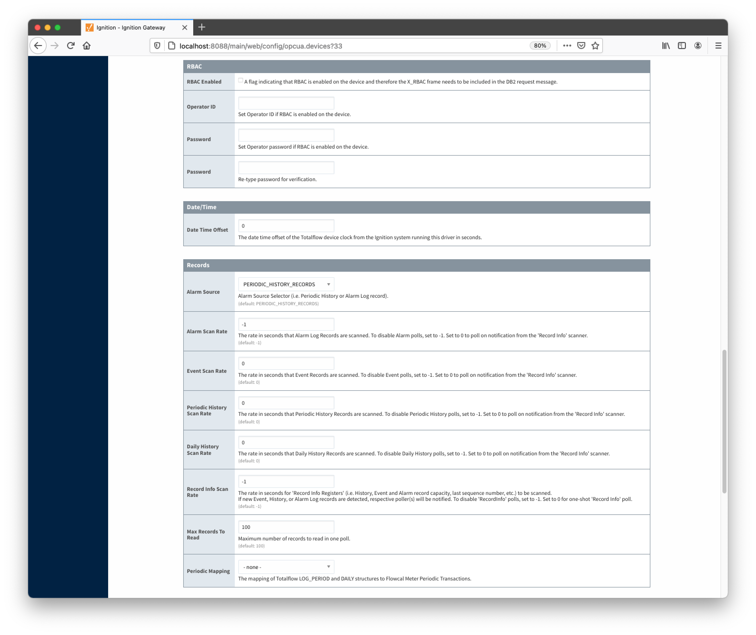Click the RBAC section header

click(x=416, y=67)
